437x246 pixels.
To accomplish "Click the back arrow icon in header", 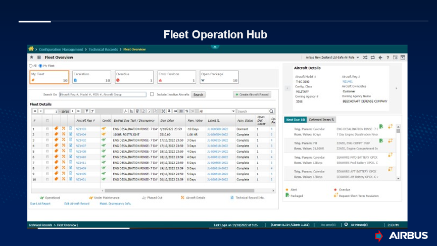I will coord(380,58).
